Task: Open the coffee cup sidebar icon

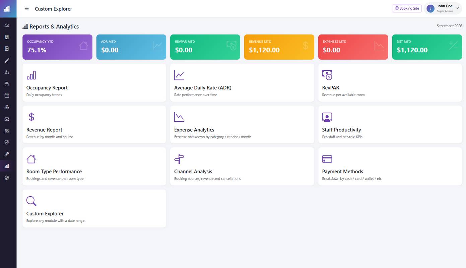Action: (7, 84)
